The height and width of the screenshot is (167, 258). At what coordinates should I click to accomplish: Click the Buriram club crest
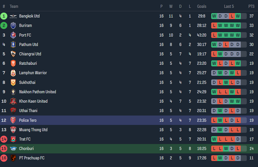coord(13,25)
